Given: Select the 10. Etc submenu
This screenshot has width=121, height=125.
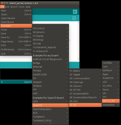Looking at the screenshot, I should (85, 105).
